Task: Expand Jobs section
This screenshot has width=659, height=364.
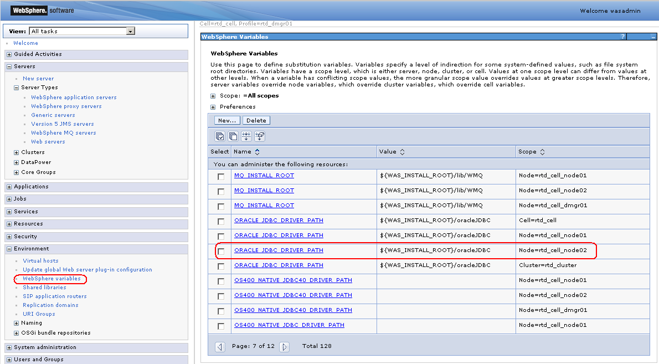Action: [9, 199]
